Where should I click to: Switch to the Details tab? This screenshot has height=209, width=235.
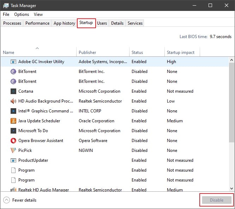tap(117, 23)
